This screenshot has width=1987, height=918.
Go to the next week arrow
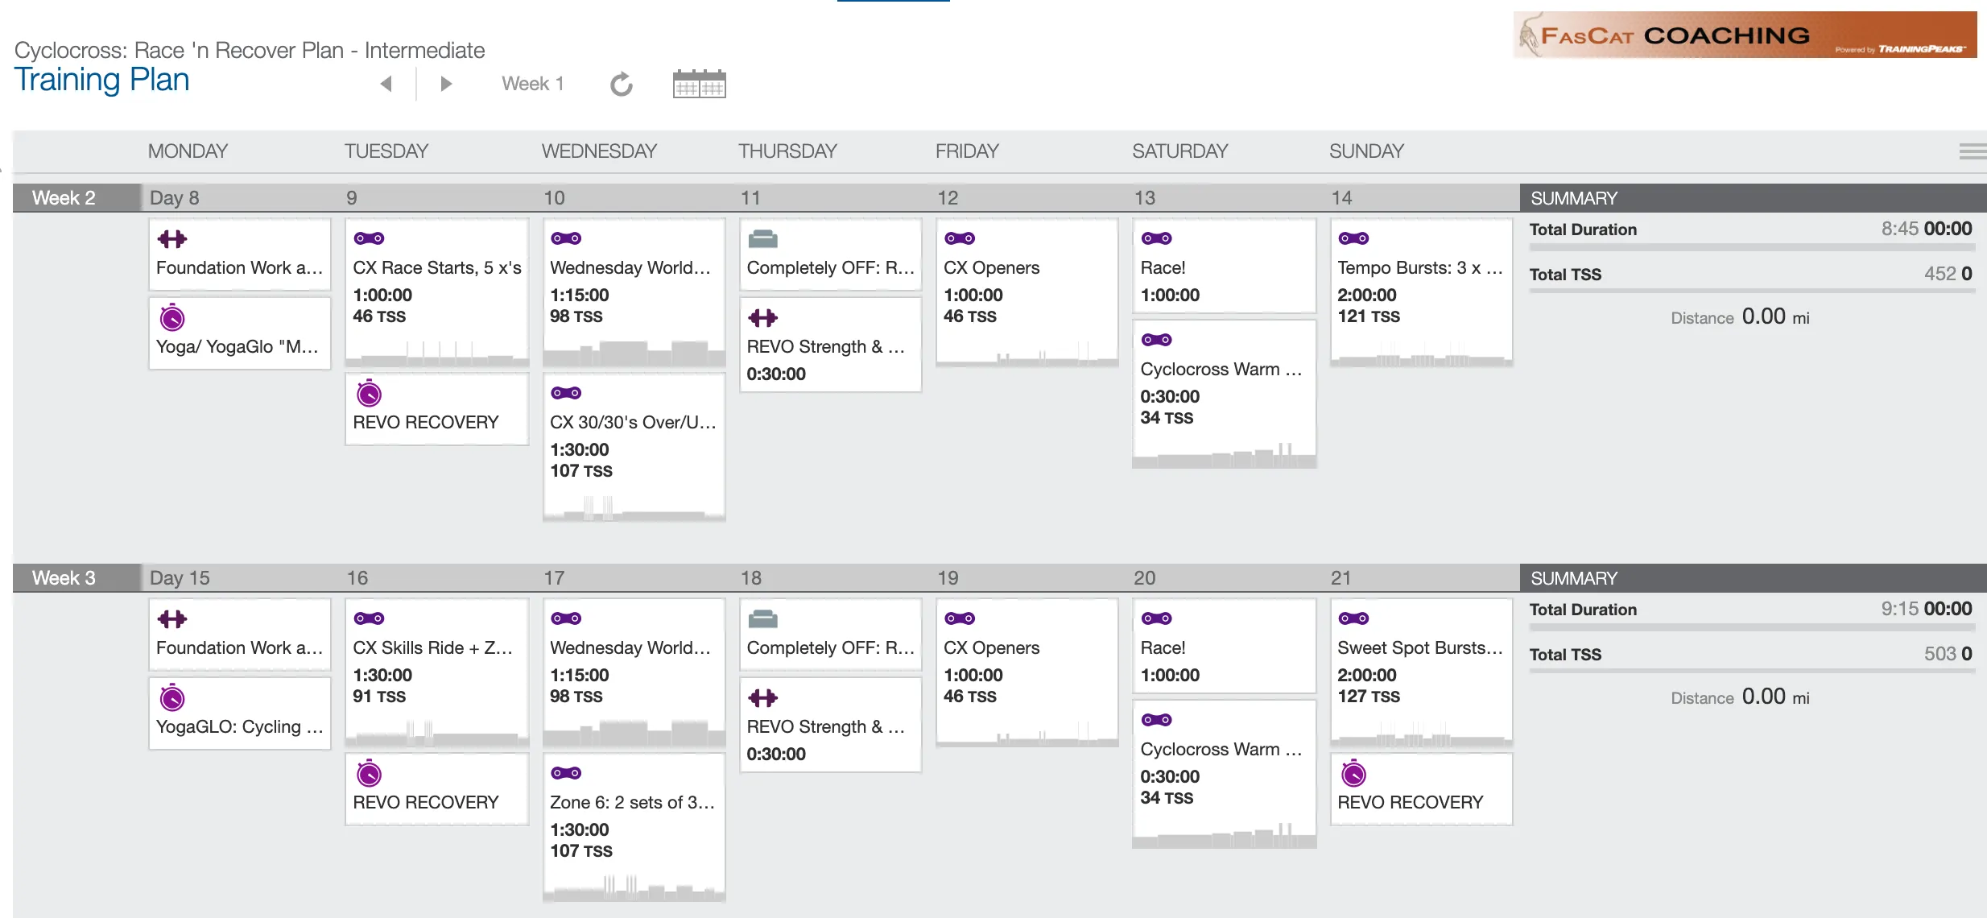coord(446,84)
